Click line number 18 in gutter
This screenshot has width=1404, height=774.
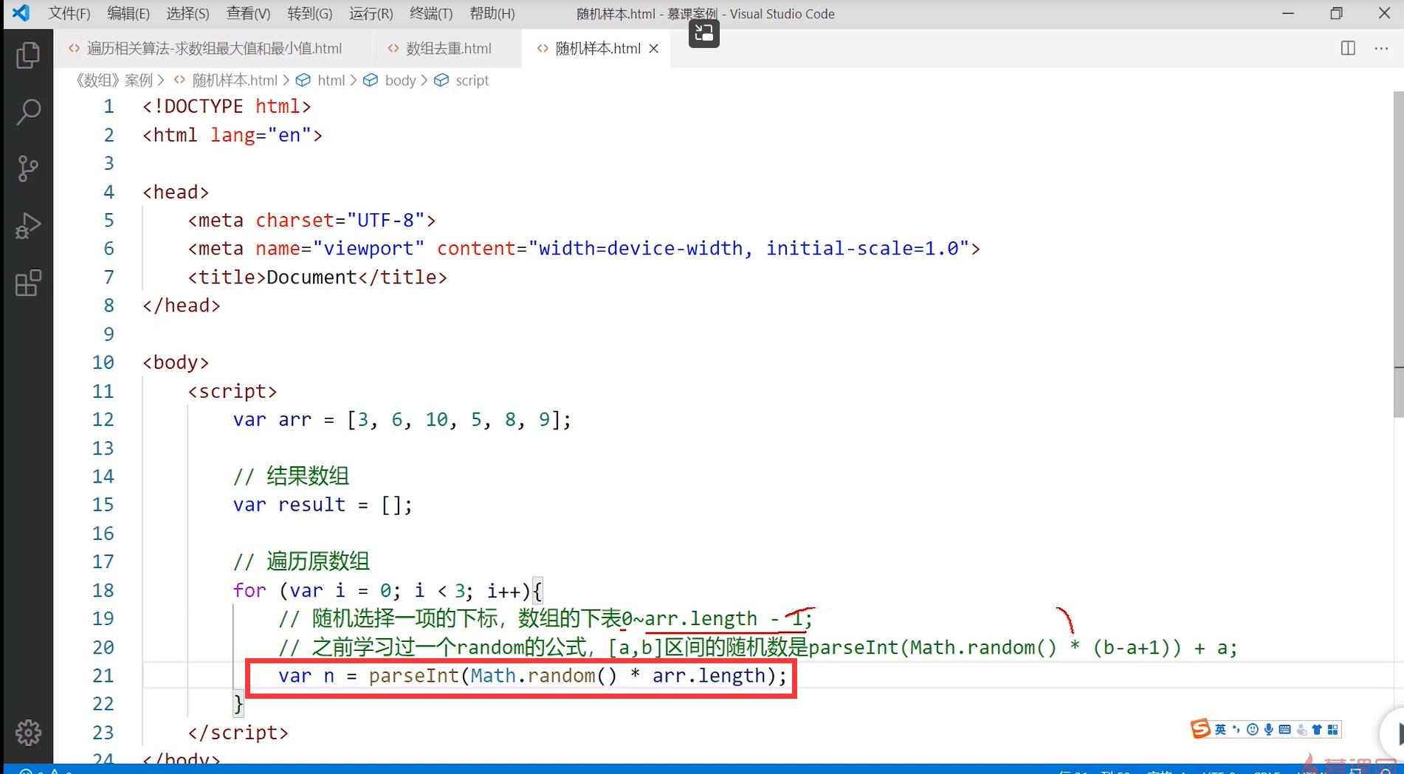coord(103,590)
